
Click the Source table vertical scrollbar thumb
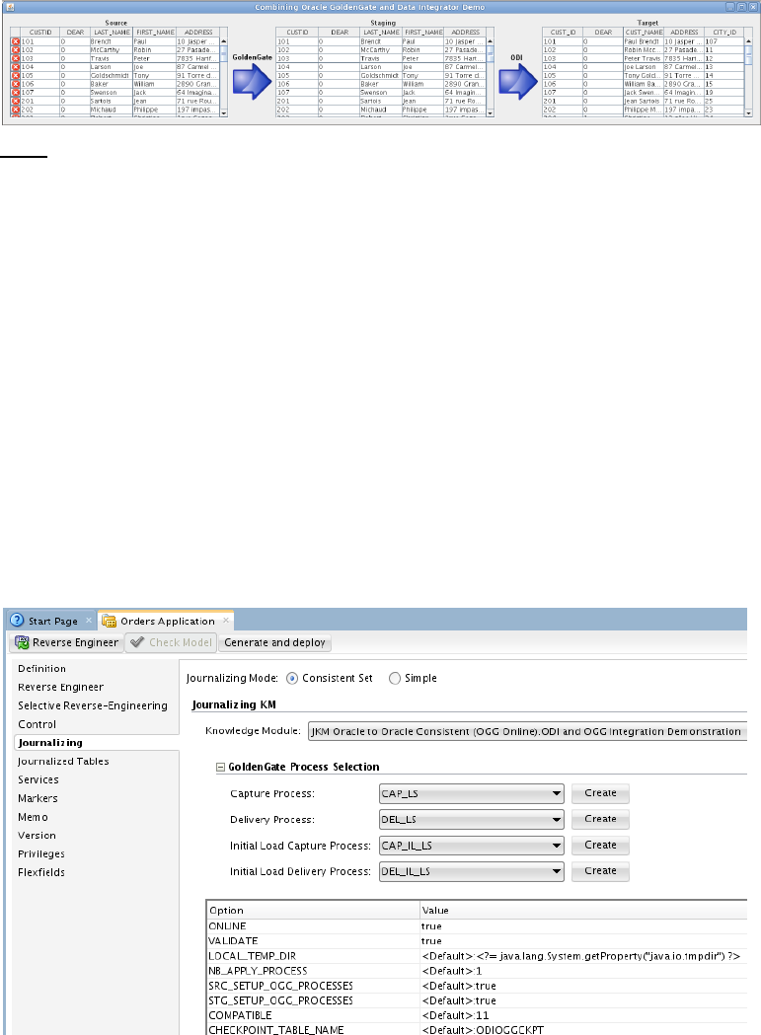coord(224,54)
